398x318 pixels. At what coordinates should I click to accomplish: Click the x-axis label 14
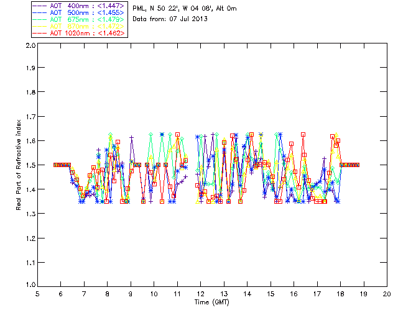click(x=248, y=294)
